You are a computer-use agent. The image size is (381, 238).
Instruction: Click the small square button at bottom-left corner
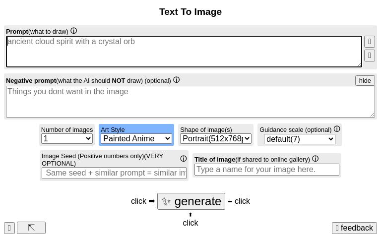(x=9, y=228)
